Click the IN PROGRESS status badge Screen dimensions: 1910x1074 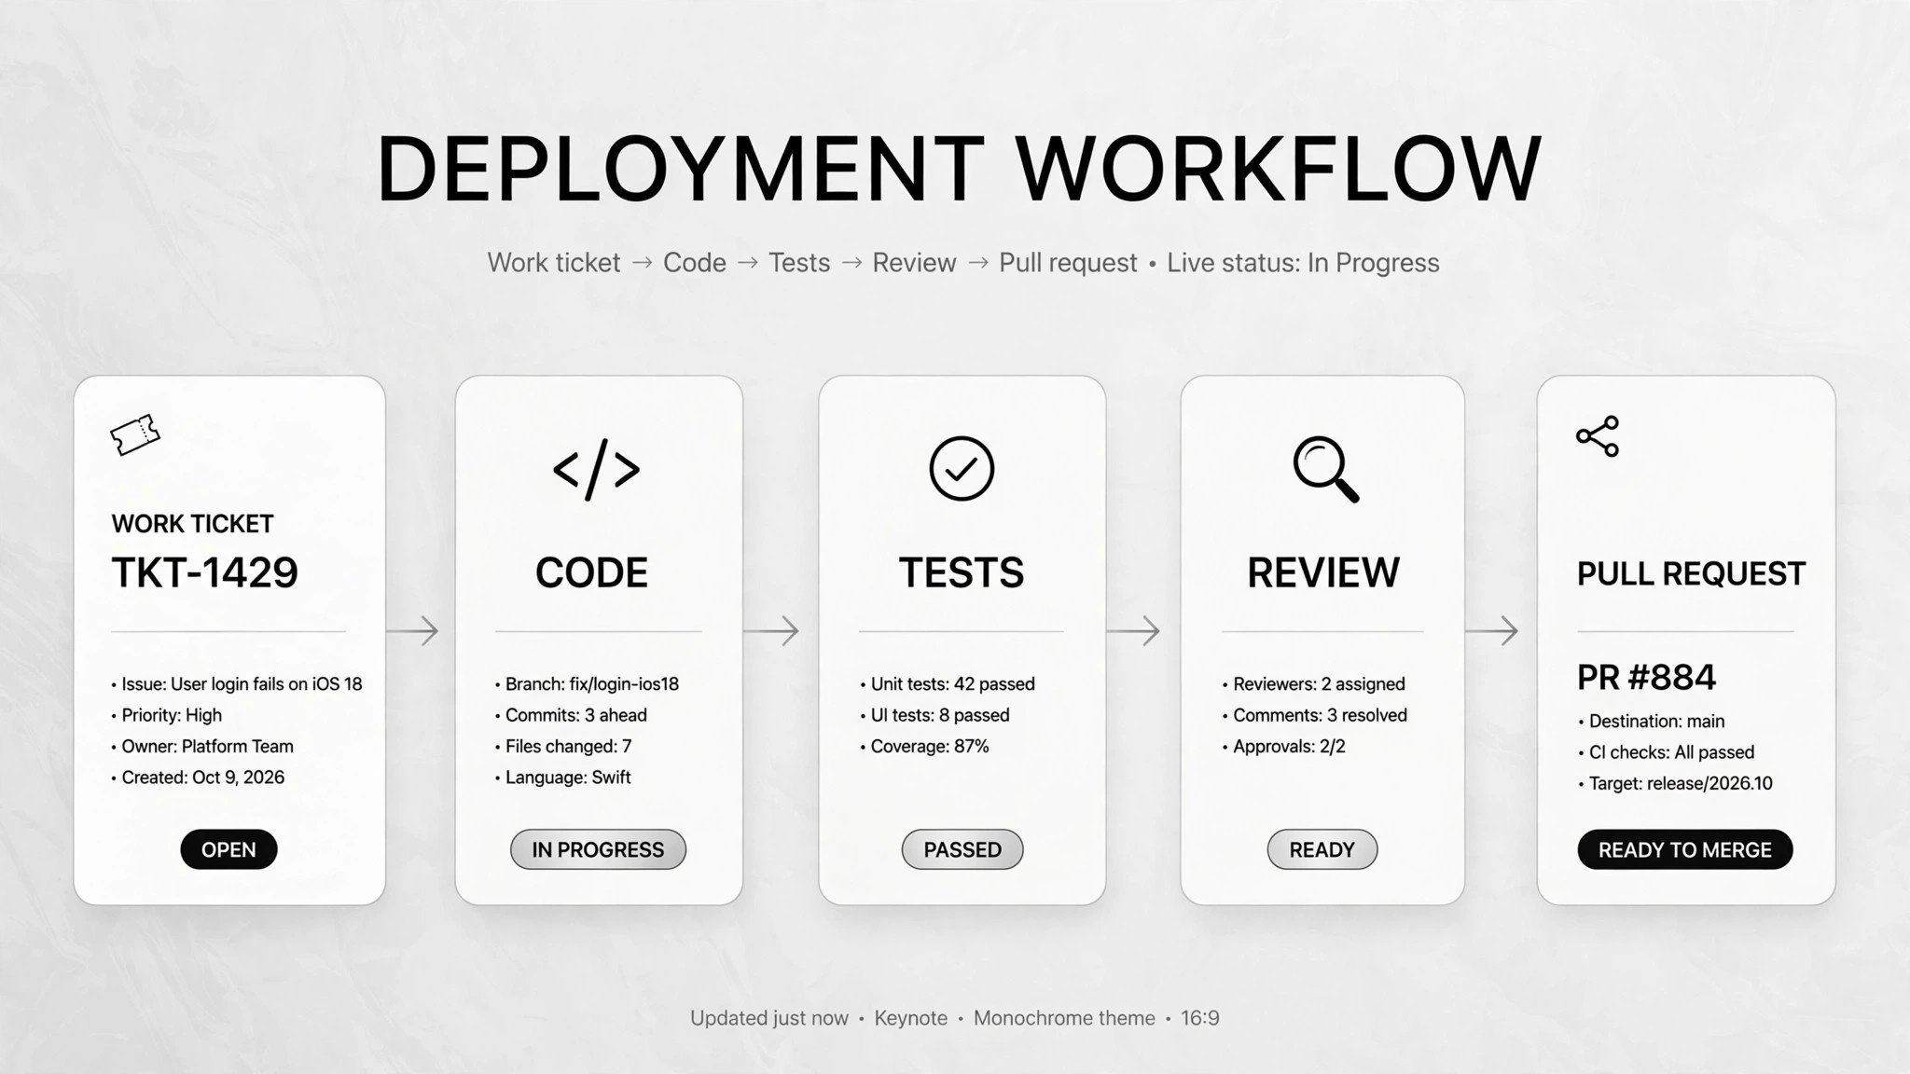598,849
